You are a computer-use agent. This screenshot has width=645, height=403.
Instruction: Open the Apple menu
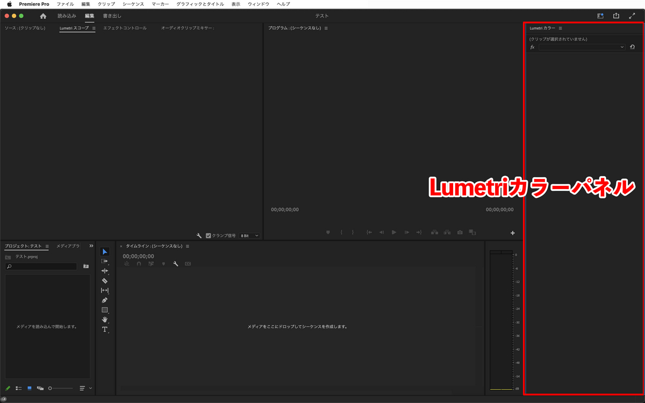tap(9, 4)
